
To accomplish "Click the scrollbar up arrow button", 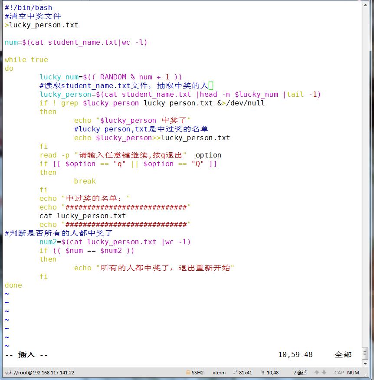I will coord(365,5).
